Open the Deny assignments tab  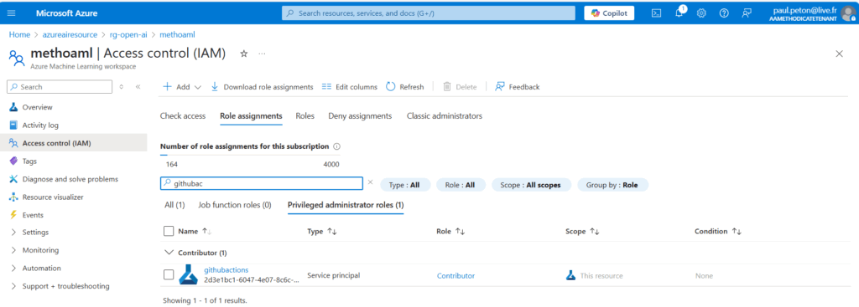coord(360,115)
